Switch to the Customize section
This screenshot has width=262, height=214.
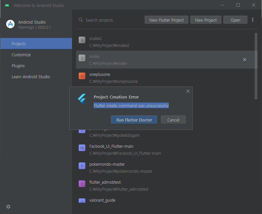point(36,55)
